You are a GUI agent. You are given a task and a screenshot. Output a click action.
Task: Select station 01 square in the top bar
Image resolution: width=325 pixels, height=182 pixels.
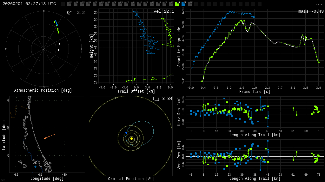click(x=69, y=4)
